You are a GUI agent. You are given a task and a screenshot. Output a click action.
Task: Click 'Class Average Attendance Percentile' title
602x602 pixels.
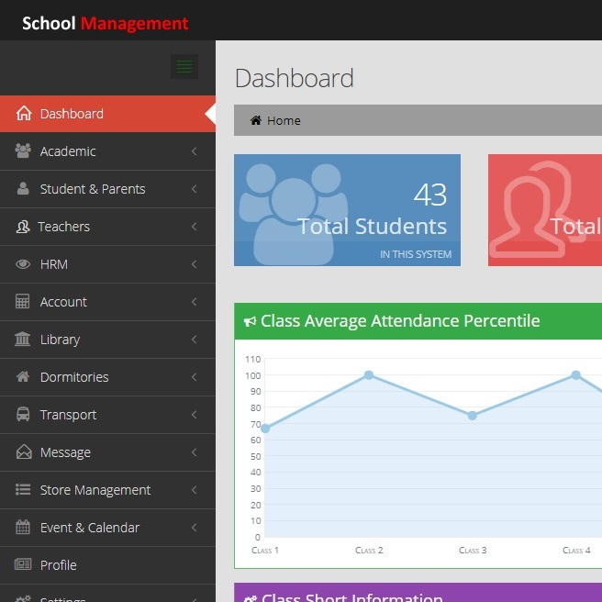click(x=400, y=321)
